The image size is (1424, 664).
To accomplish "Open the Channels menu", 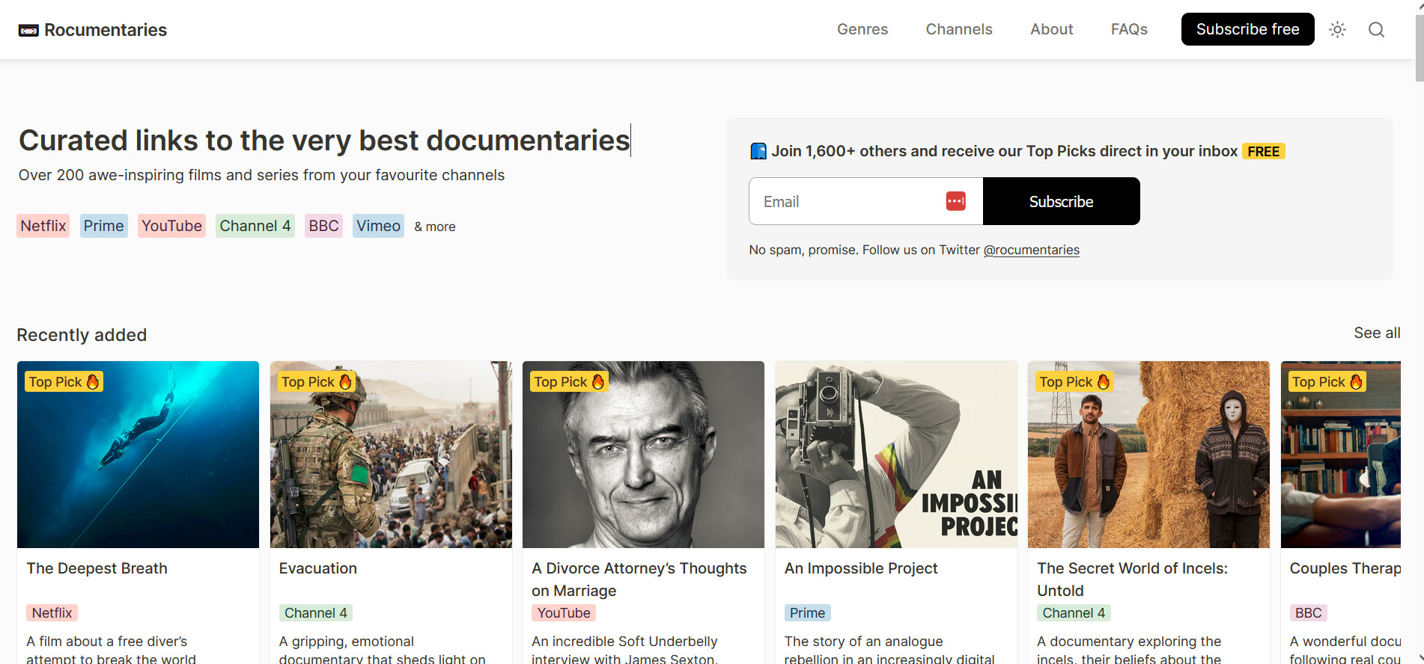I will coord(958,29).
